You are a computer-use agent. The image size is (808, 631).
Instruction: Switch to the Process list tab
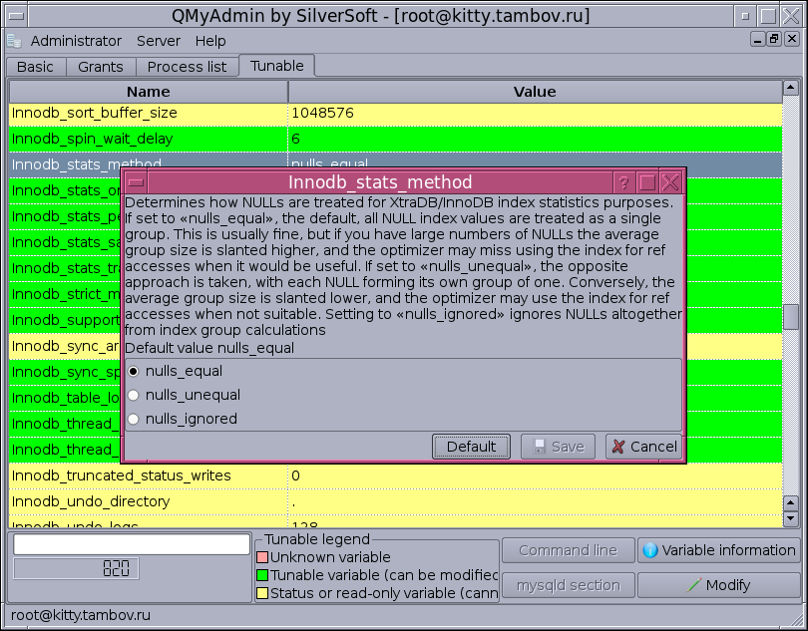(187, 67)
